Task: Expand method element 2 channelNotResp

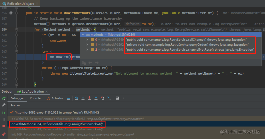Action: pos(87,50)
